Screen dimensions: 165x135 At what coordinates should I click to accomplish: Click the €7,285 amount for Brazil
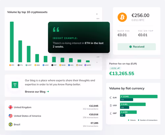(x=95, y=123)
